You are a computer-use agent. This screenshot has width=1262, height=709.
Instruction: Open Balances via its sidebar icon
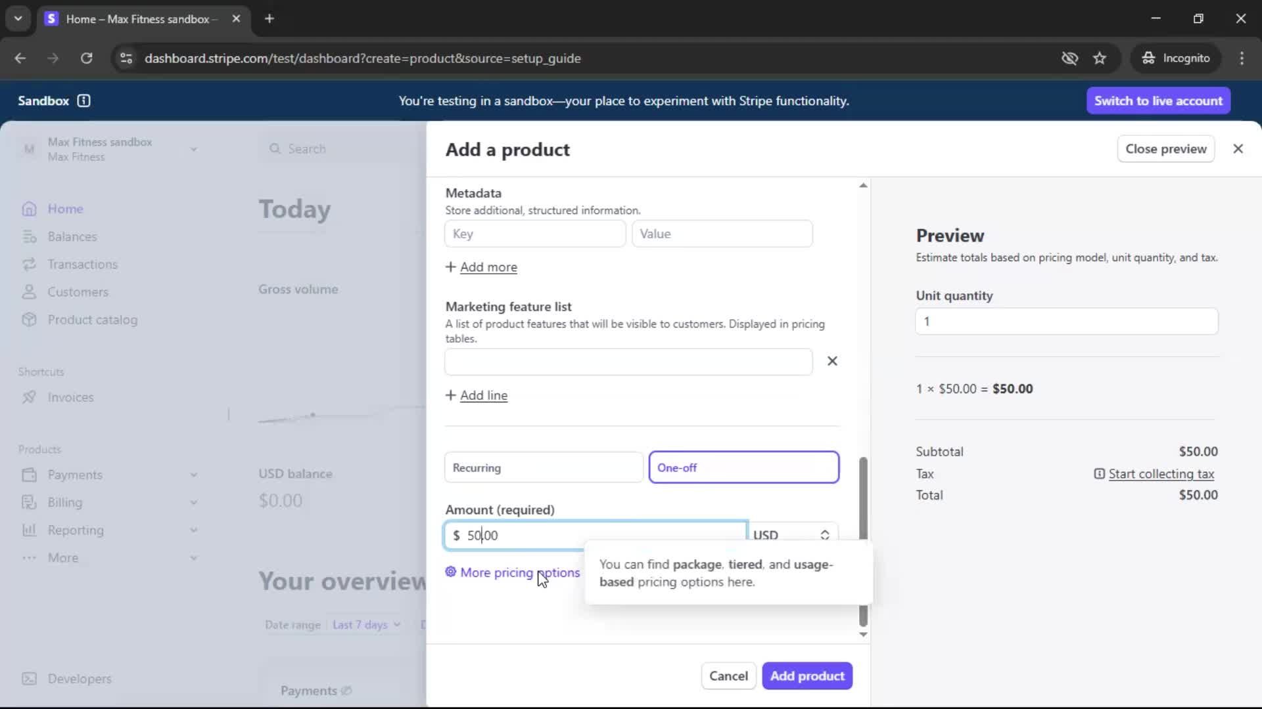pos(29,236)
